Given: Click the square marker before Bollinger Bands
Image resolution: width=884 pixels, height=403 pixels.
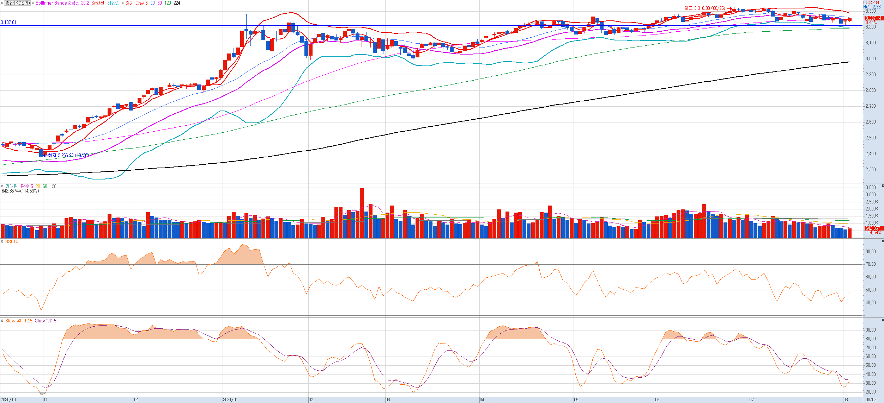Looking at the screenshot, I should tap(33, 3).
